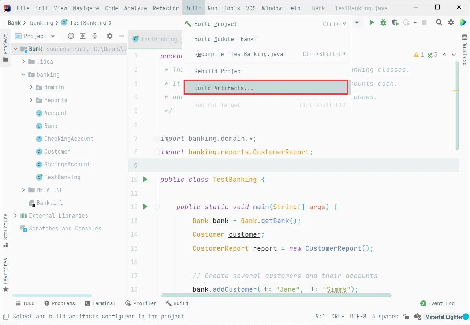
Task: Click the 4 spaces indent setting
Action: coord(385,317)
